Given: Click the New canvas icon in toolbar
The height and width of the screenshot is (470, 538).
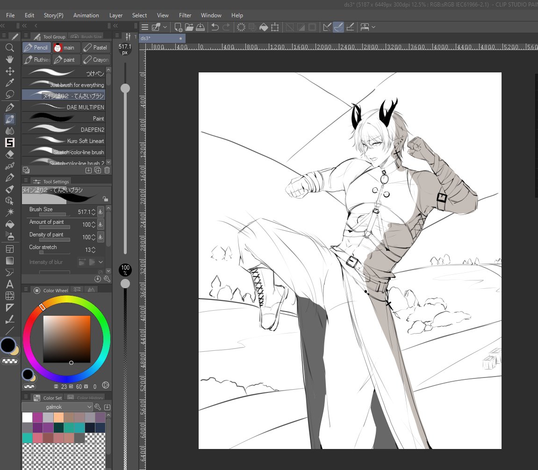Looking at the screenshot, I should 179,27.
